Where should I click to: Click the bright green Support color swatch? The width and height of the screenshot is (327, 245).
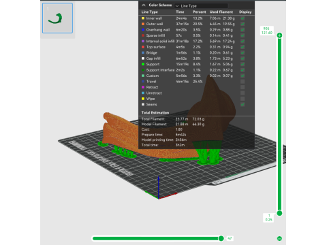143,64
